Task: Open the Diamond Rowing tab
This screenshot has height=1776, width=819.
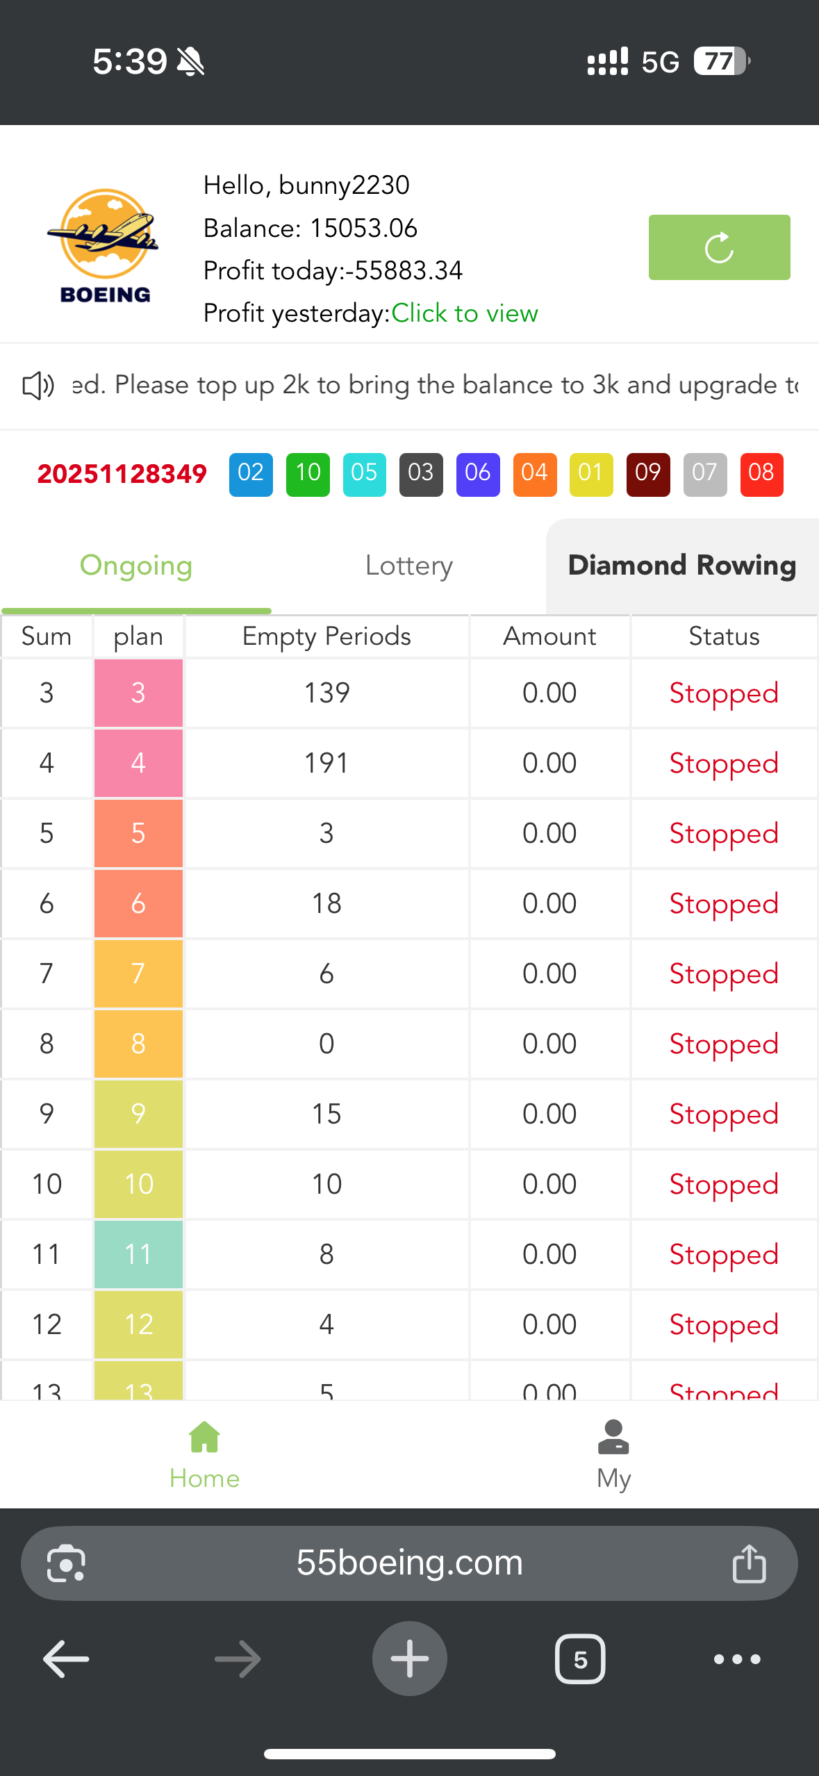Action: click(682, 566)
